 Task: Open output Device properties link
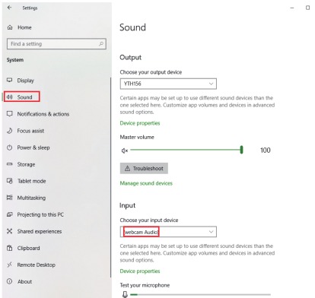140,123
